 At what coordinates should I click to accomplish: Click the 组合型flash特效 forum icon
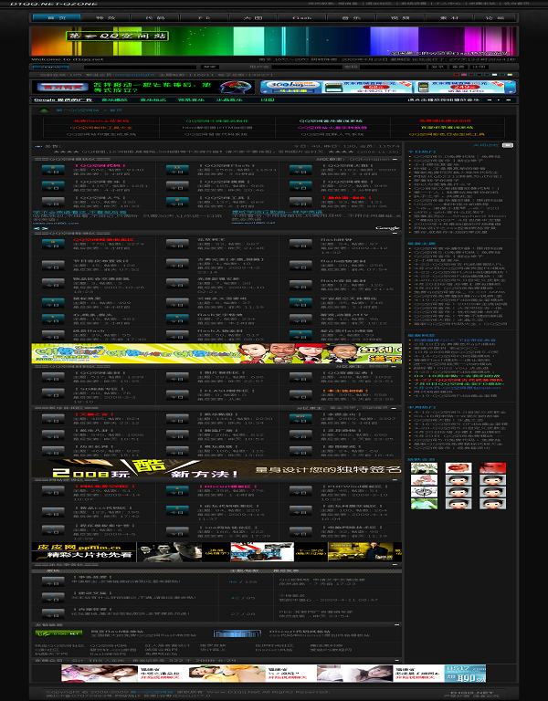pyautogui.click(x=300, y=336)
